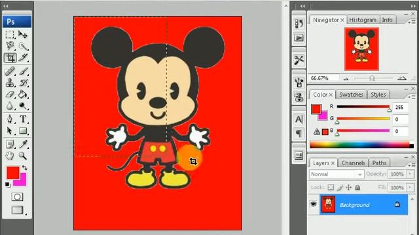
Task: Select the Pen tool
Action: click(10, 119)
